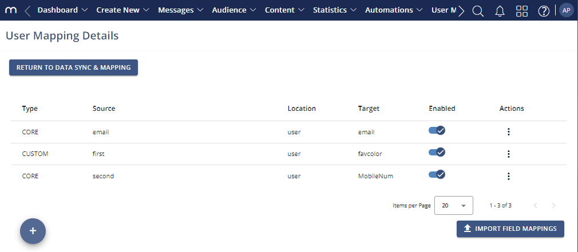Image resolution: width=578 pixels, height=252 pixels.
Task: Expand the Statistics menu
Action: click(x=335, y=10)
